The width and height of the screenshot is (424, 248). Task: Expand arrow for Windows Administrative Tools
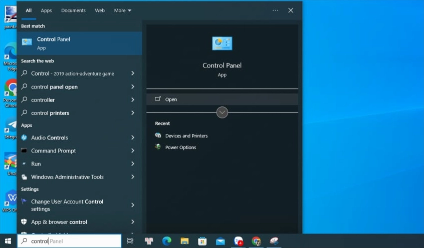tap(133, 177)
